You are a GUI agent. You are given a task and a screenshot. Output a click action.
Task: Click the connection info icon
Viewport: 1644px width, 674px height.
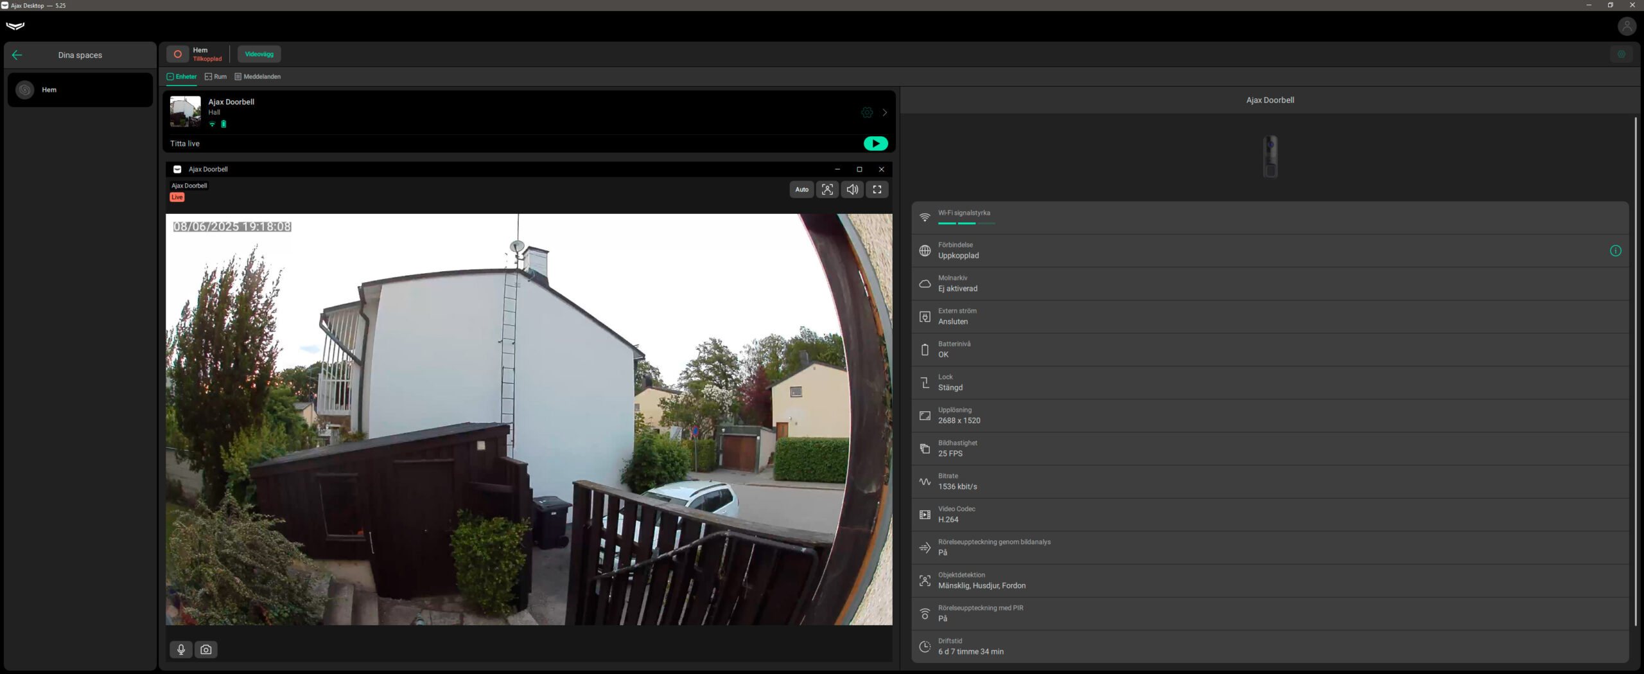coord(1616,251)
